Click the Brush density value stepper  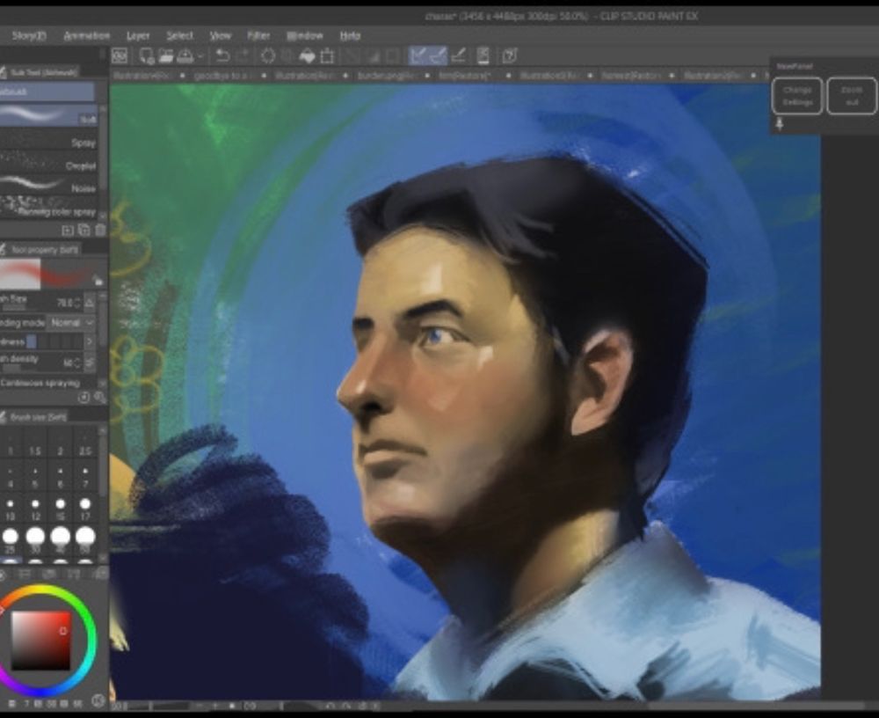click(77, 363)
